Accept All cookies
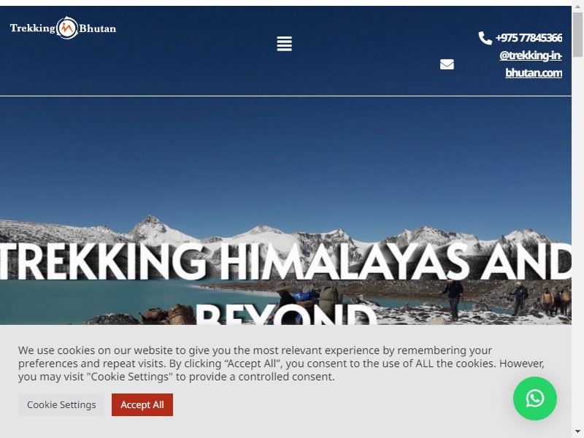This screenshot has height=438, width=584. pos(142,404)
